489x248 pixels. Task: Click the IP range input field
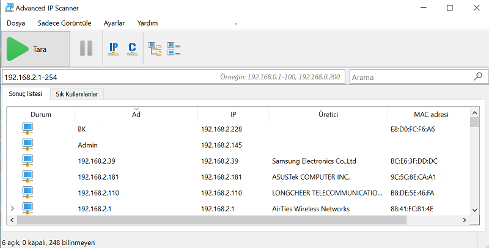point(174,76)
